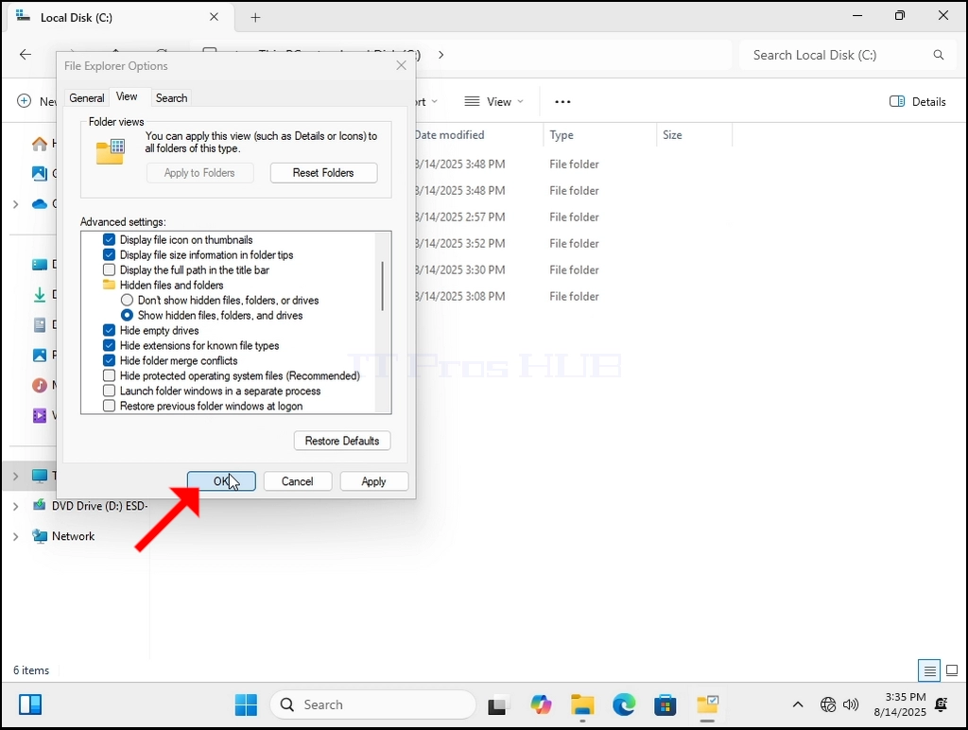The image size is (968, 730).
Task: Uncheck Display file size information in folder tips
Action: [x=110, y=254]
